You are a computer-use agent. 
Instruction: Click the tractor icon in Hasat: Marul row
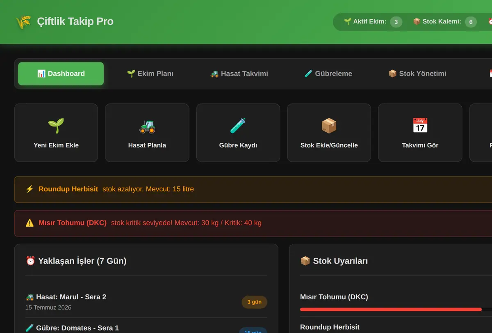pyautogui.click(x=30, y=297)
